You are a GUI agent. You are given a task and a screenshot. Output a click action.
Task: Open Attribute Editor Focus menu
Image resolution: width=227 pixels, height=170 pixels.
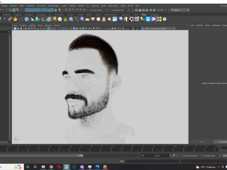coord(208,25)
